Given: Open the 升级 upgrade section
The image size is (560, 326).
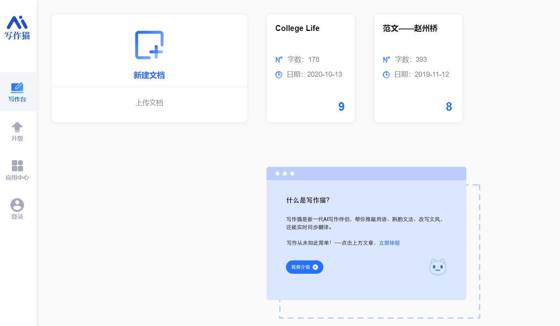Looking at the screenshot, I should [x=17, y=131].
